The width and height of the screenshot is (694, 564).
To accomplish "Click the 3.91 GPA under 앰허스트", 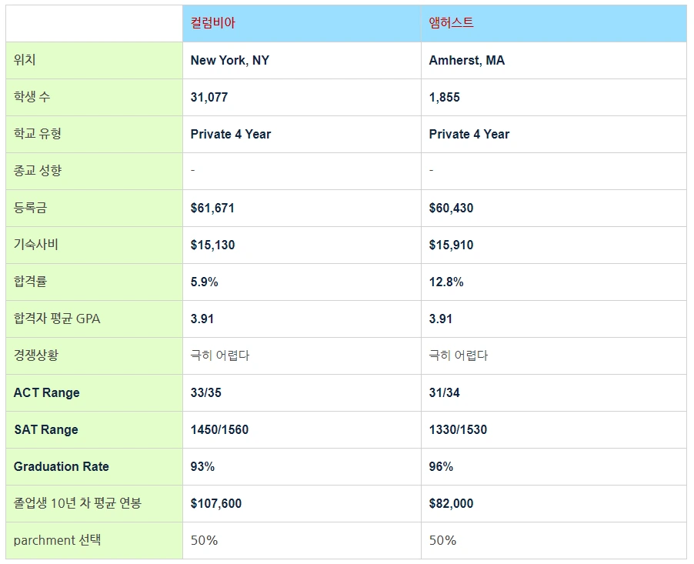I will pyautogui.click(x=440, y=319).
